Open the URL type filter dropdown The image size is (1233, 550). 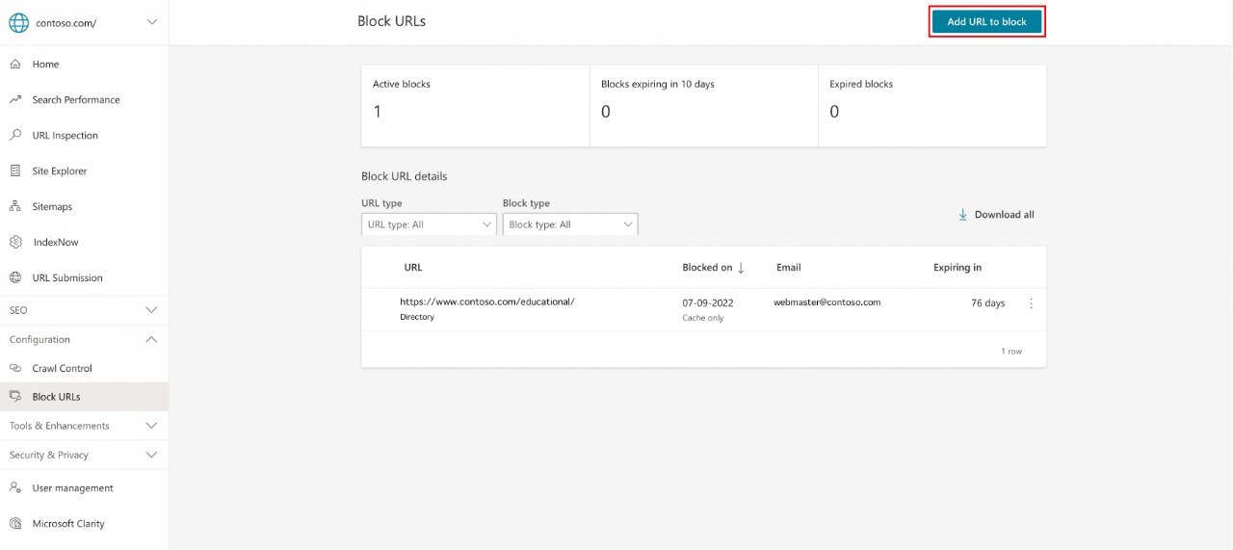(429, 224)
